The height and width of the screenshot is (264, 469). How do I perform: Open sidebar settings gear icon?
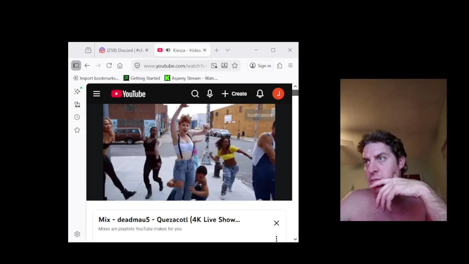[x=77, y=234]
